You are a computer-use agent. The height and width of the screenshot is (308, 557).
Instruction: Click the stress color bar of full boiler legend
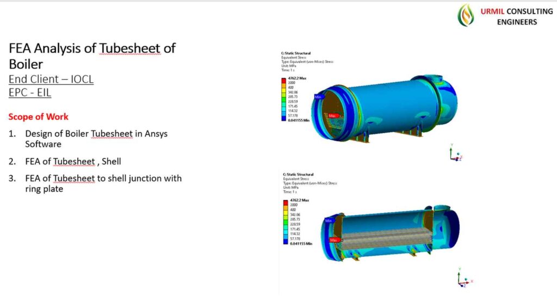coord(283,100)
